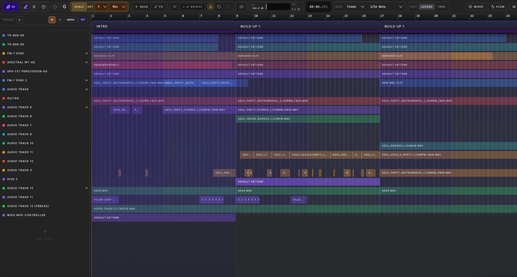
Task: Select SPX-727 PERCUSSION HD track
Action: [x=45, y=71]
